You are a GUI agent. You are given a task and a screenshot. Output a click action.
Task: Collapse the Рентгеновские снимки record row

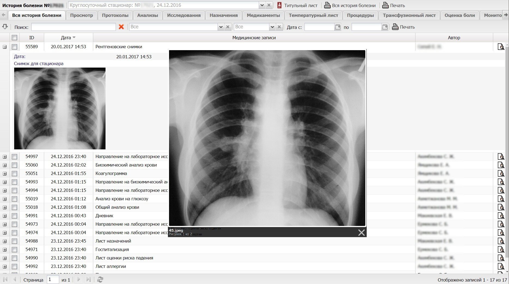click(x=5, y=47)
